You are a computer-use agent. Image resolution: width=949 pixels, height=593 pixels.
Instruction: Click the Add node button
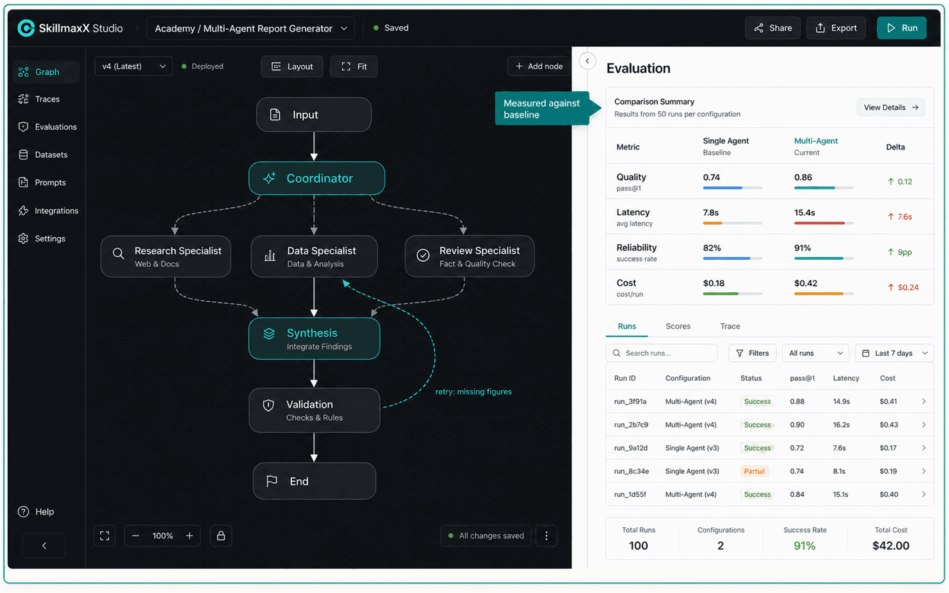tap(539, 66)
